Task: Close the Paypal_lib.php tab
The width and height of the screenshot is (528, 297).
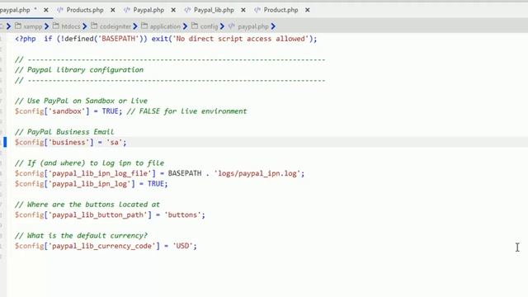Action: tap(243, 10)
